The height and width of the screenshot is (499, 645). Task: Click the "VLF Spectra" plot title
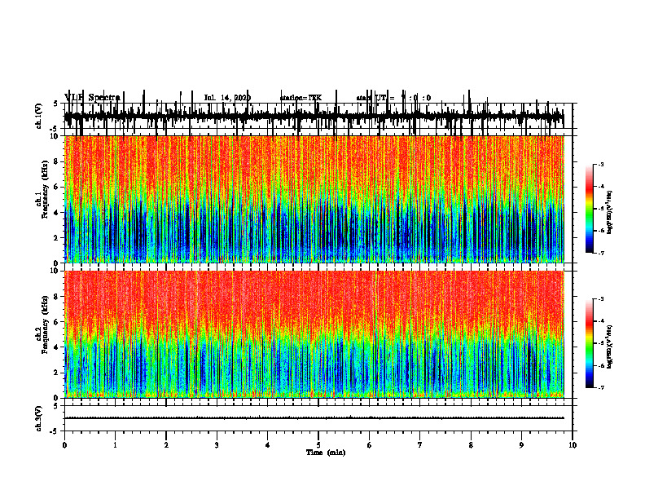click(x=92, y=98)
